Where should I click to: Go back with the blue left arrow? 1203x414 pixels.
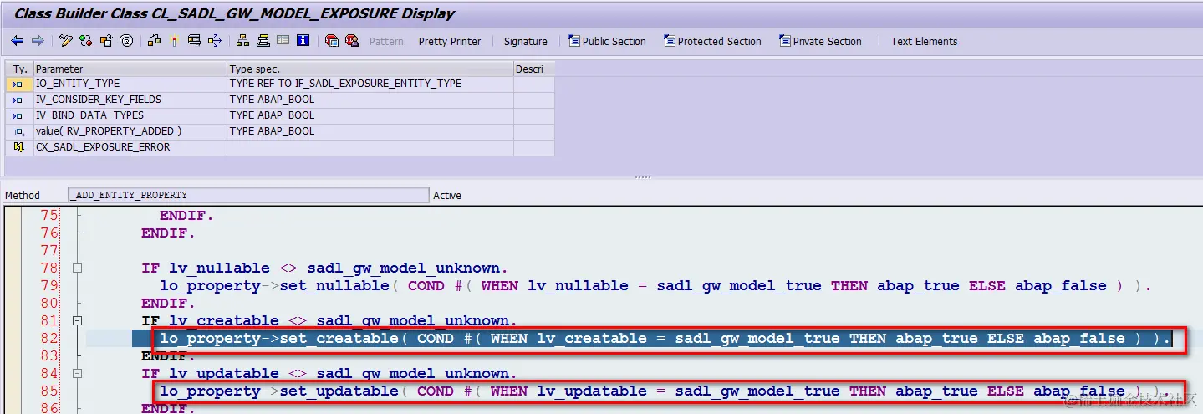tap(18, 41)
